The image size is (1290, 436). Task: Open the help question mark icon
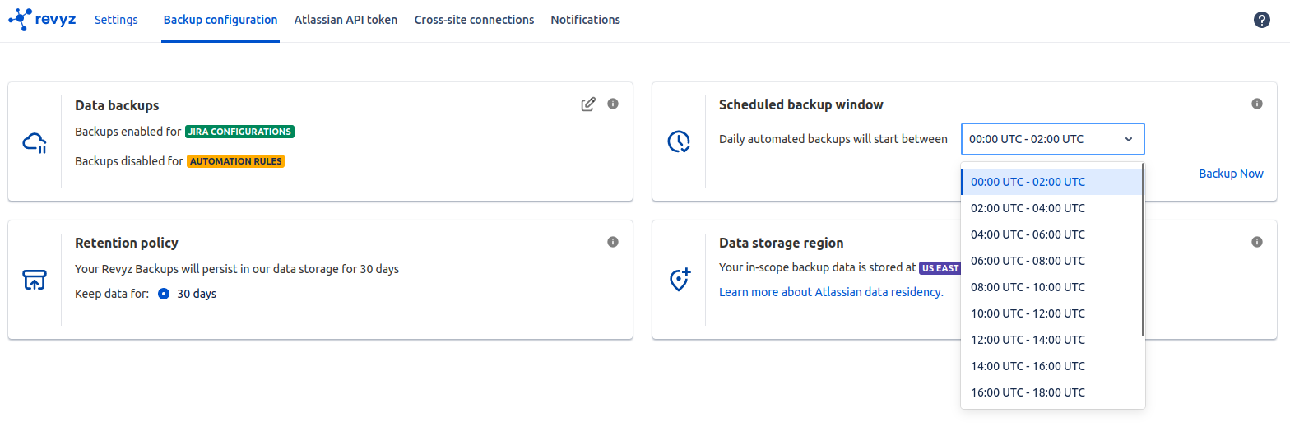[1261, 21]
